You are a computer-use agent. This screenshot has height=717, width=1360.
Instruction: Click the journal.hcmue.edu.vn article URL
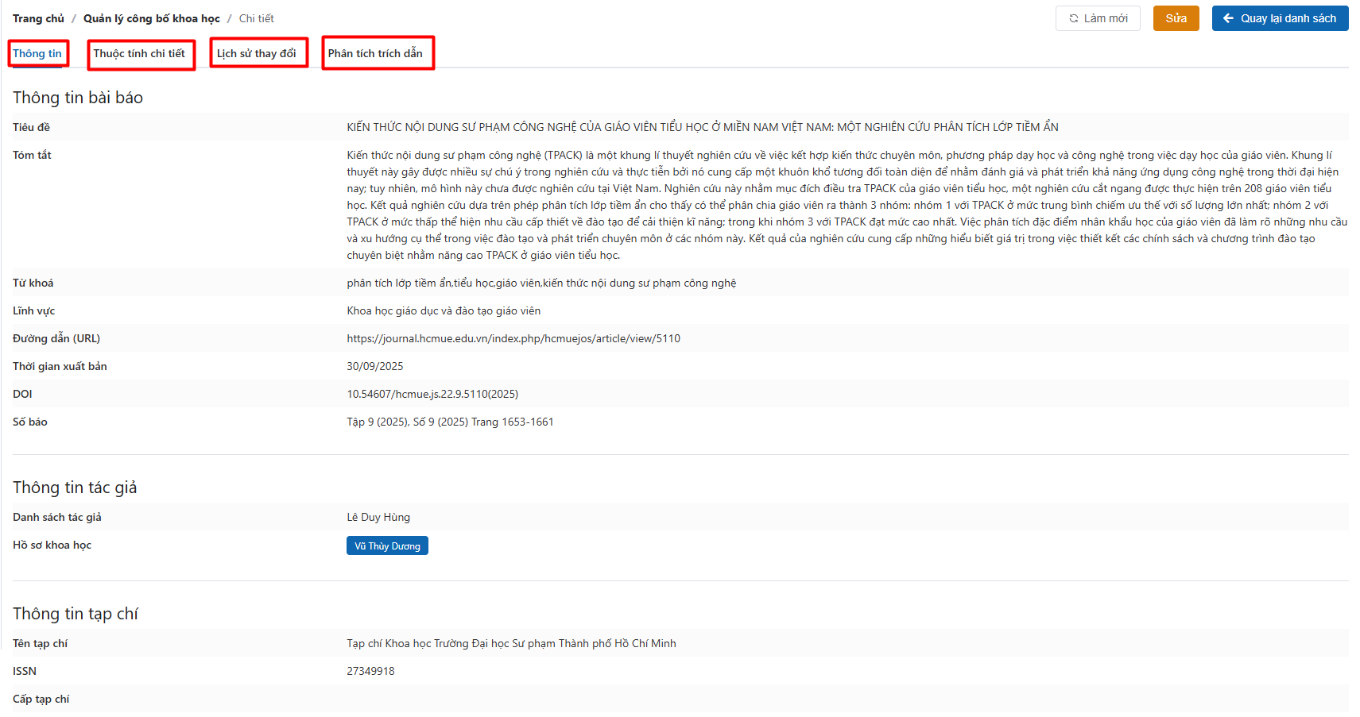[x=513, y=338]
